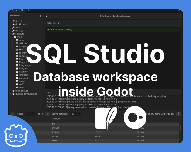Click table icon beside language
Screen dimensions: 191x152
tap(17, 75)
